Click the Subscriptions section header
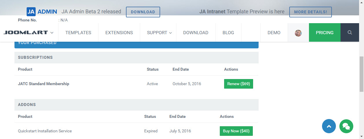The height and width of the screenshot is (139, 364). coord(136,57)
